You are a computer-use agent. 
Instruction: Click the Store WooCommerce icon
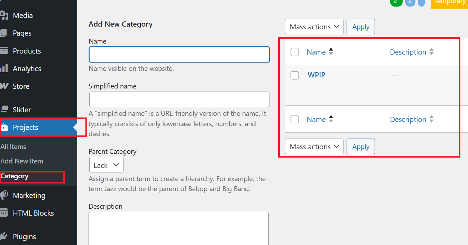[x=4, y=86]
